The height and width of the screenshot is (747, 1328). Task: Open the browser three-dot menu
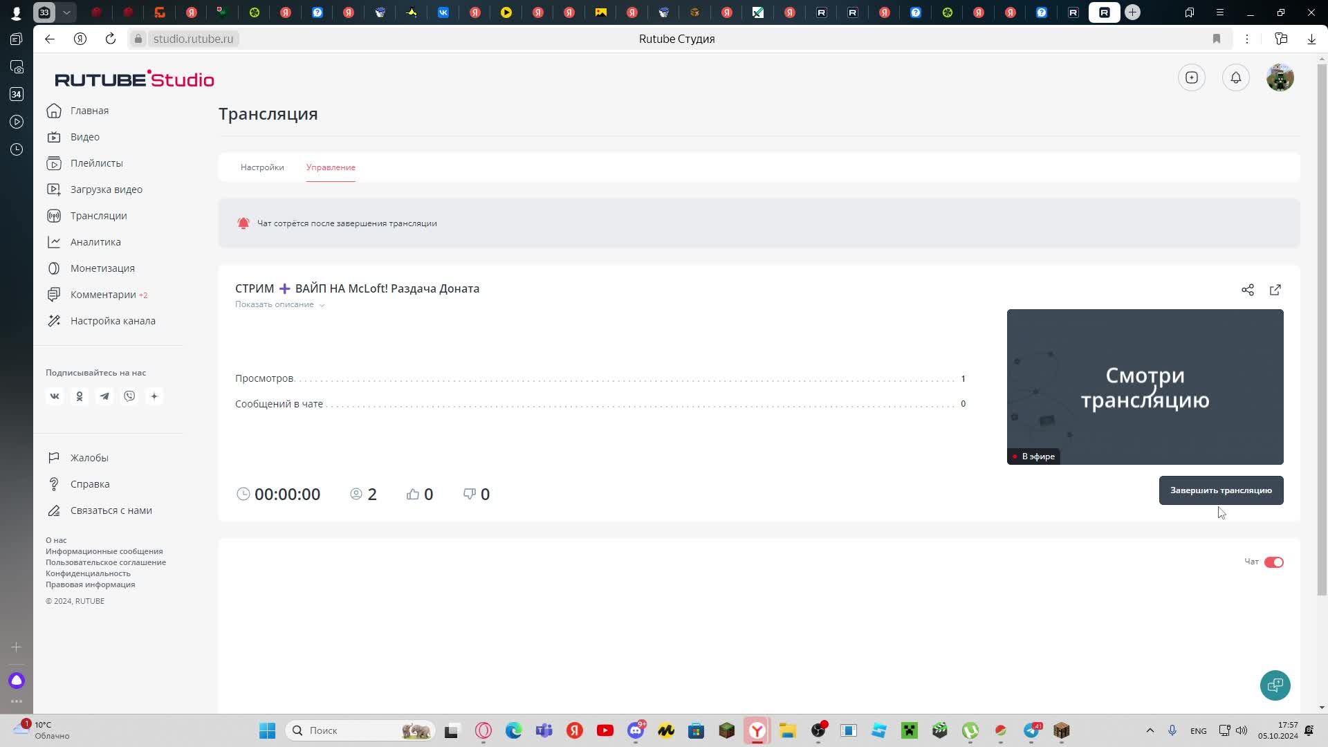pos(1247,39)
